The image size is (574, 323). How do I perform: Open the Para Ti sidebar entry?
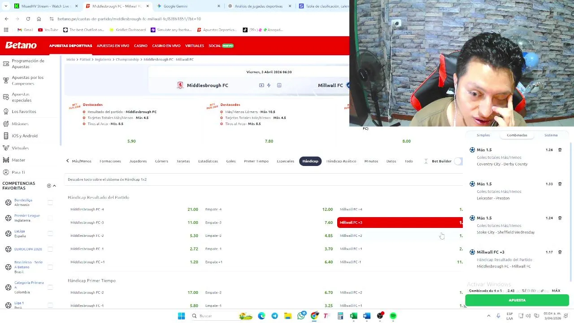(18, 172)
